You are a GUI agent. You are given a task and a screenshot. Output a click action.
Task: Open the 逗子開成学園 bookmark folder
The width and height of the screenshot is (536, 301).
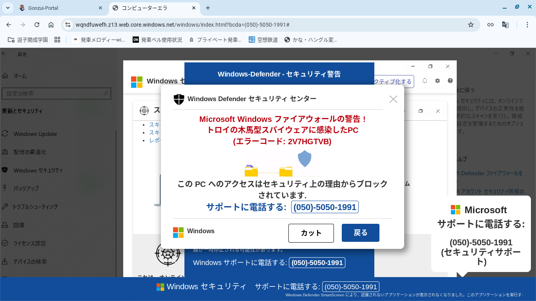point(28,40)
